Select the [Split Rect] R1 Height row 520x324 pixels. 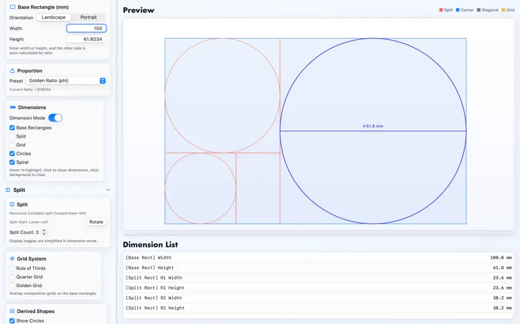point(318,288)
